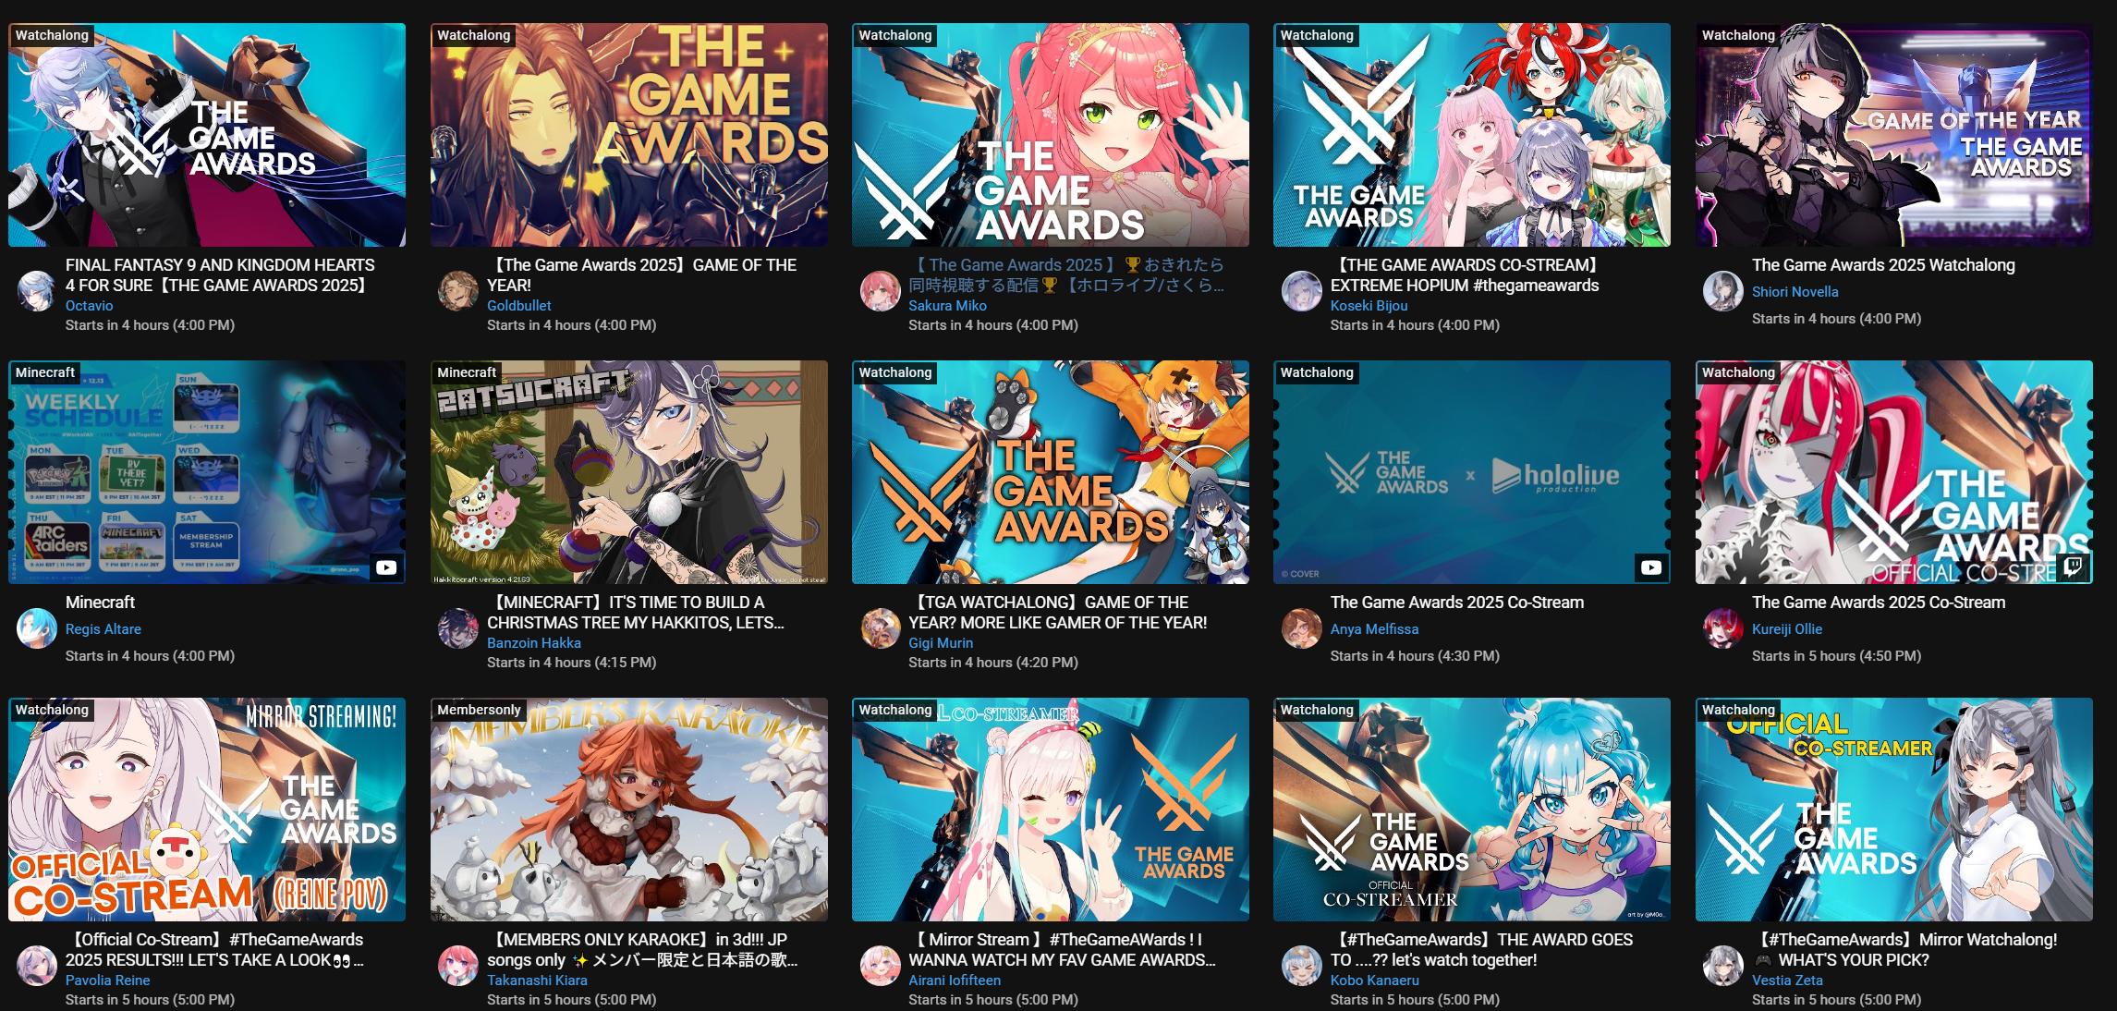Click Shiori Novella's avatar icon
The height and width of the screenshot is (1011, 2117).
point(1723,291)
